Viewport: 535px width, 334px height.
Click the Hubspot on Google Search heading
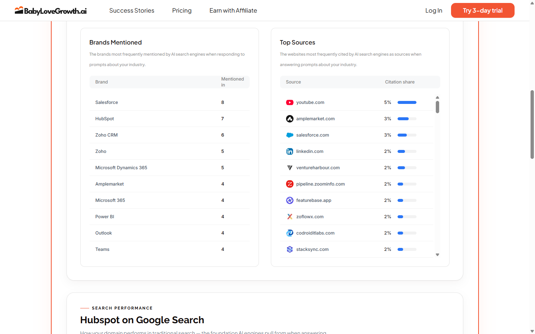point(142,320)
